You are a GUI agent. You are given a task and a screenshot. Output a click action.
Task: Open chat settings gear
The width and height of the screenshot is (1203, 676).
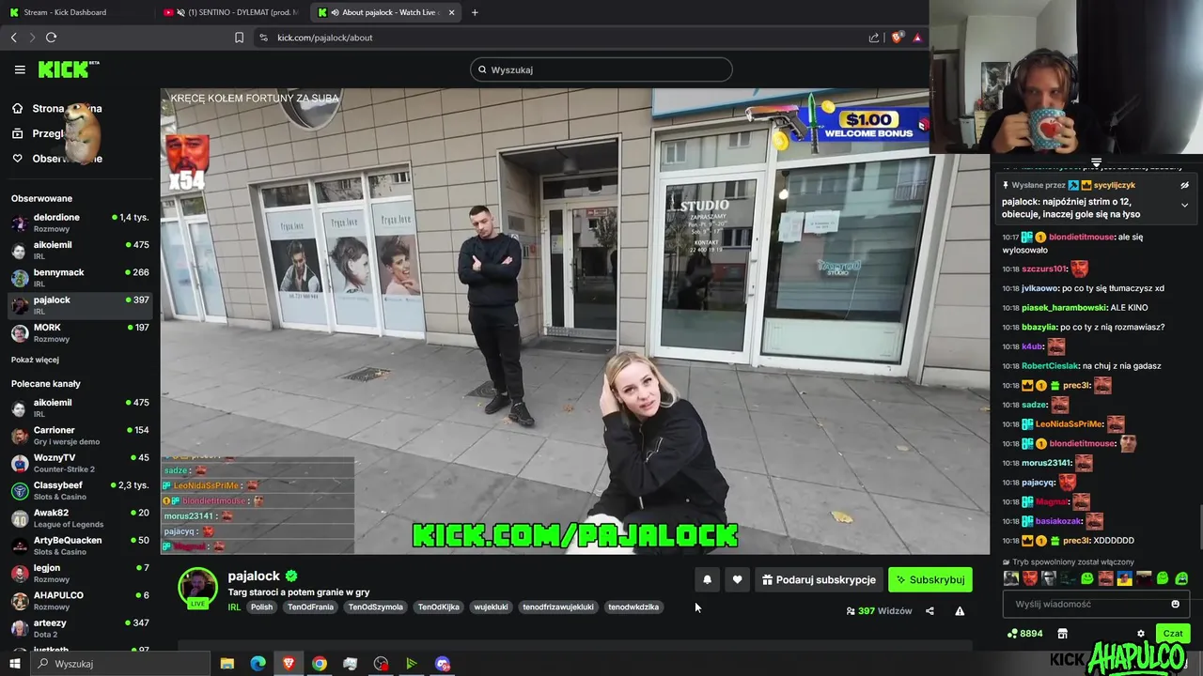(1141, 634)
